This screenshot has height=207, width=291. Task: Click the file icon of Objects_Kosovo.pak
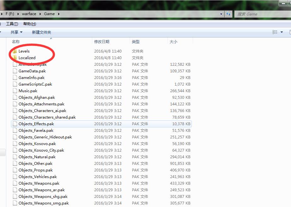point(15,144)
